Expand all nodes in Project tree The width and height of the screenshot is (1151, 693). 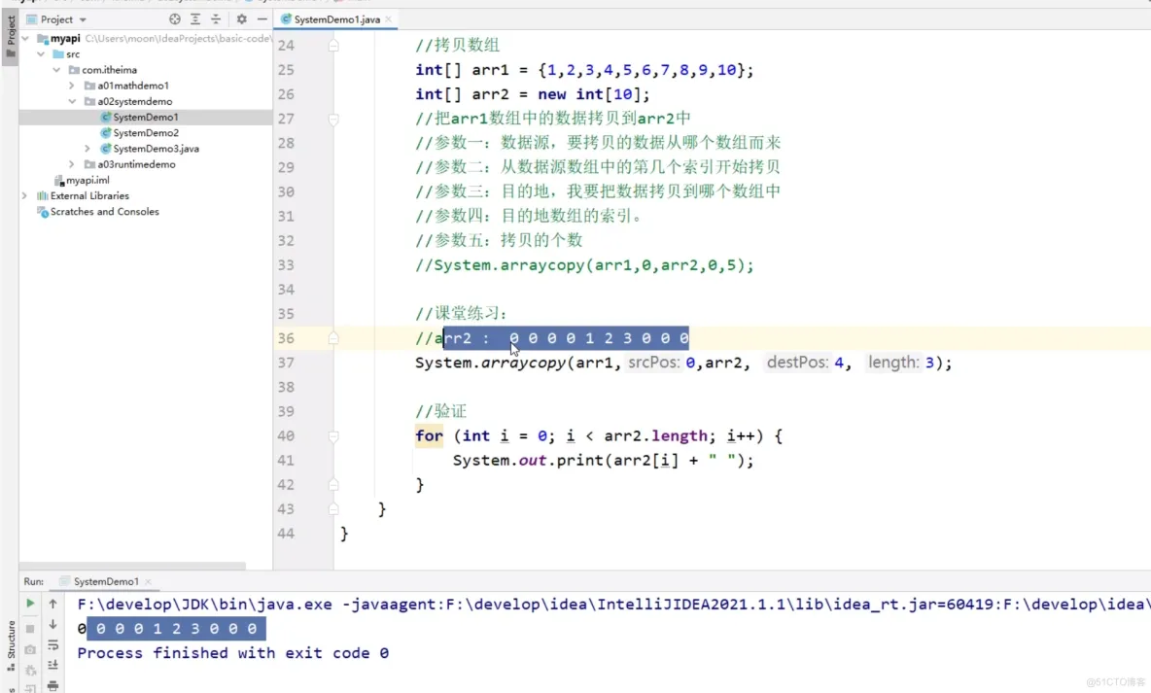click(195, 18)
